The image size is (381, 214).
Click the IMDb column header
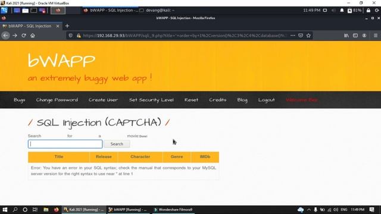[x=205, y=157]
